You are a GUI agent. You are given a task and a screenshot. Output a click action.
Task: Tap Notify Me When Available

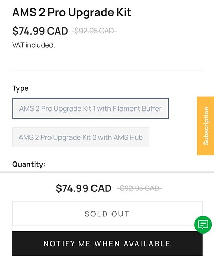coord(107,244)
